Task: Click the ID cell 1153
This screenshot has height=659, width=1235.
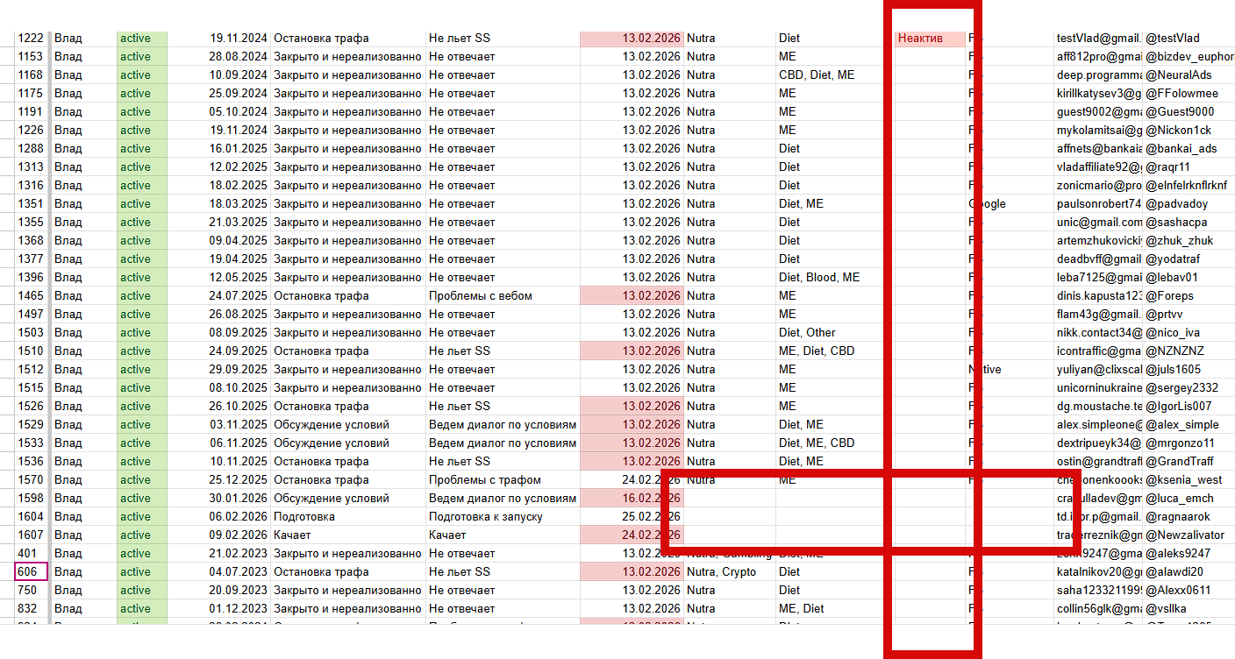Action: (x=32, y=57)
